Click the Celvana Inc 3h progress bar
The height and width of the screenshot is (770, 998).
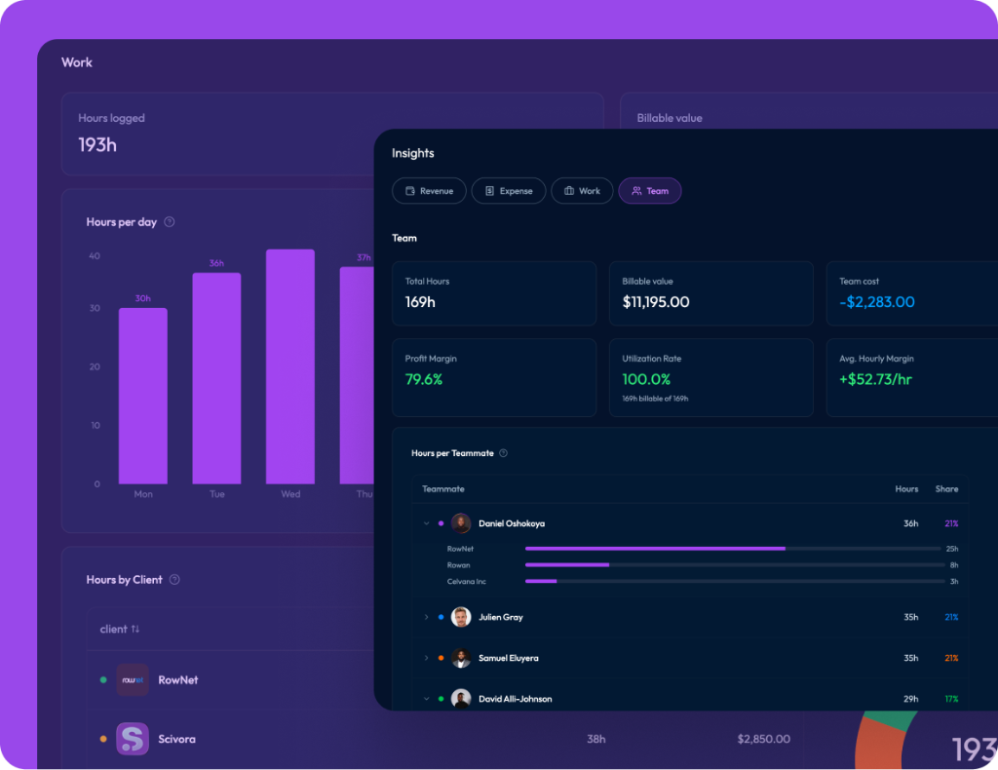point(735,582)
